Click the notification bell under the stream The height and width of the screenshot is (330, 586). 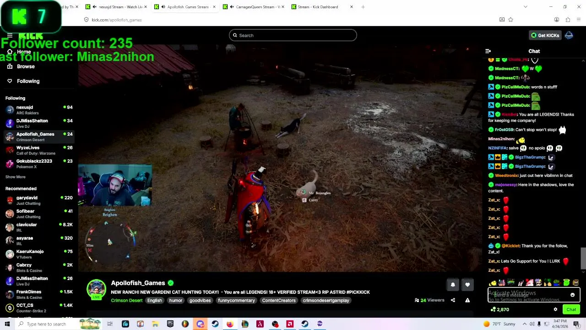pyautogui.click(x=453, y=285)
